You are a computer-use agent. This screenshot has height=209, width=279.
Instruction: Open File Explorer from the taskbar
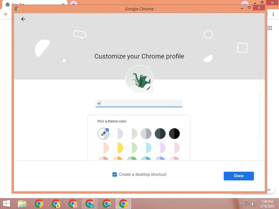click(x=22, y=204)
